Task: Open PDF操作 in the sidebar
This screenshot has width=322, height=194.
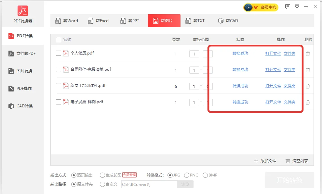Action: [x=23, y=89]
